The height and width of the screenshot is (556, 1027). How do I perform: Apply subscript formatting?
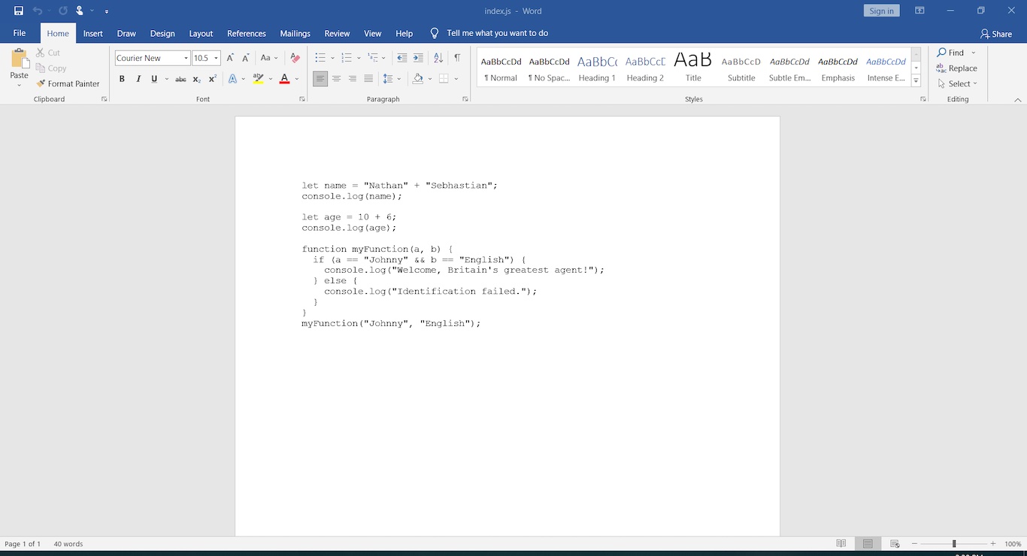coord(196,79)
